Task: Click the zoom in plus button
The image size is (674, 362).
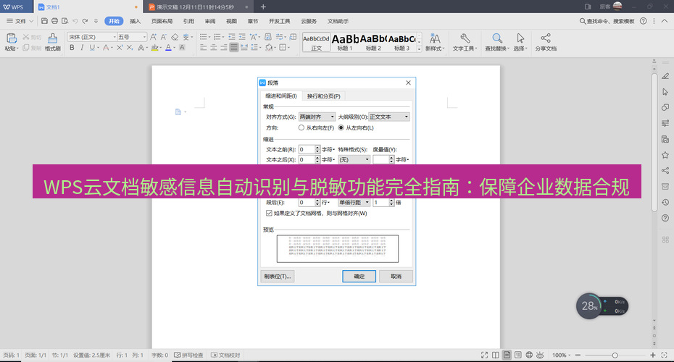Action: coord(652,355)
